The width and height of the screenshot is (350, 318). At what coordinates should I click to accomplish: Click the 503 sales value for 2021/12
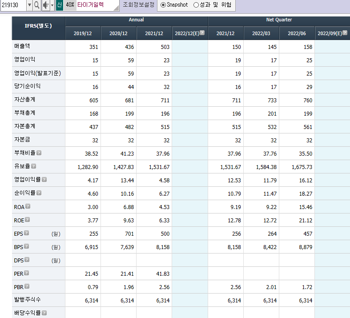point(165,47)
